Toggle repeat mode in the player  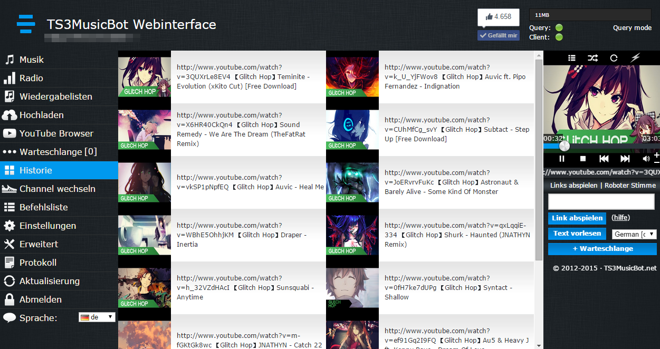click(x=614, y=58)
